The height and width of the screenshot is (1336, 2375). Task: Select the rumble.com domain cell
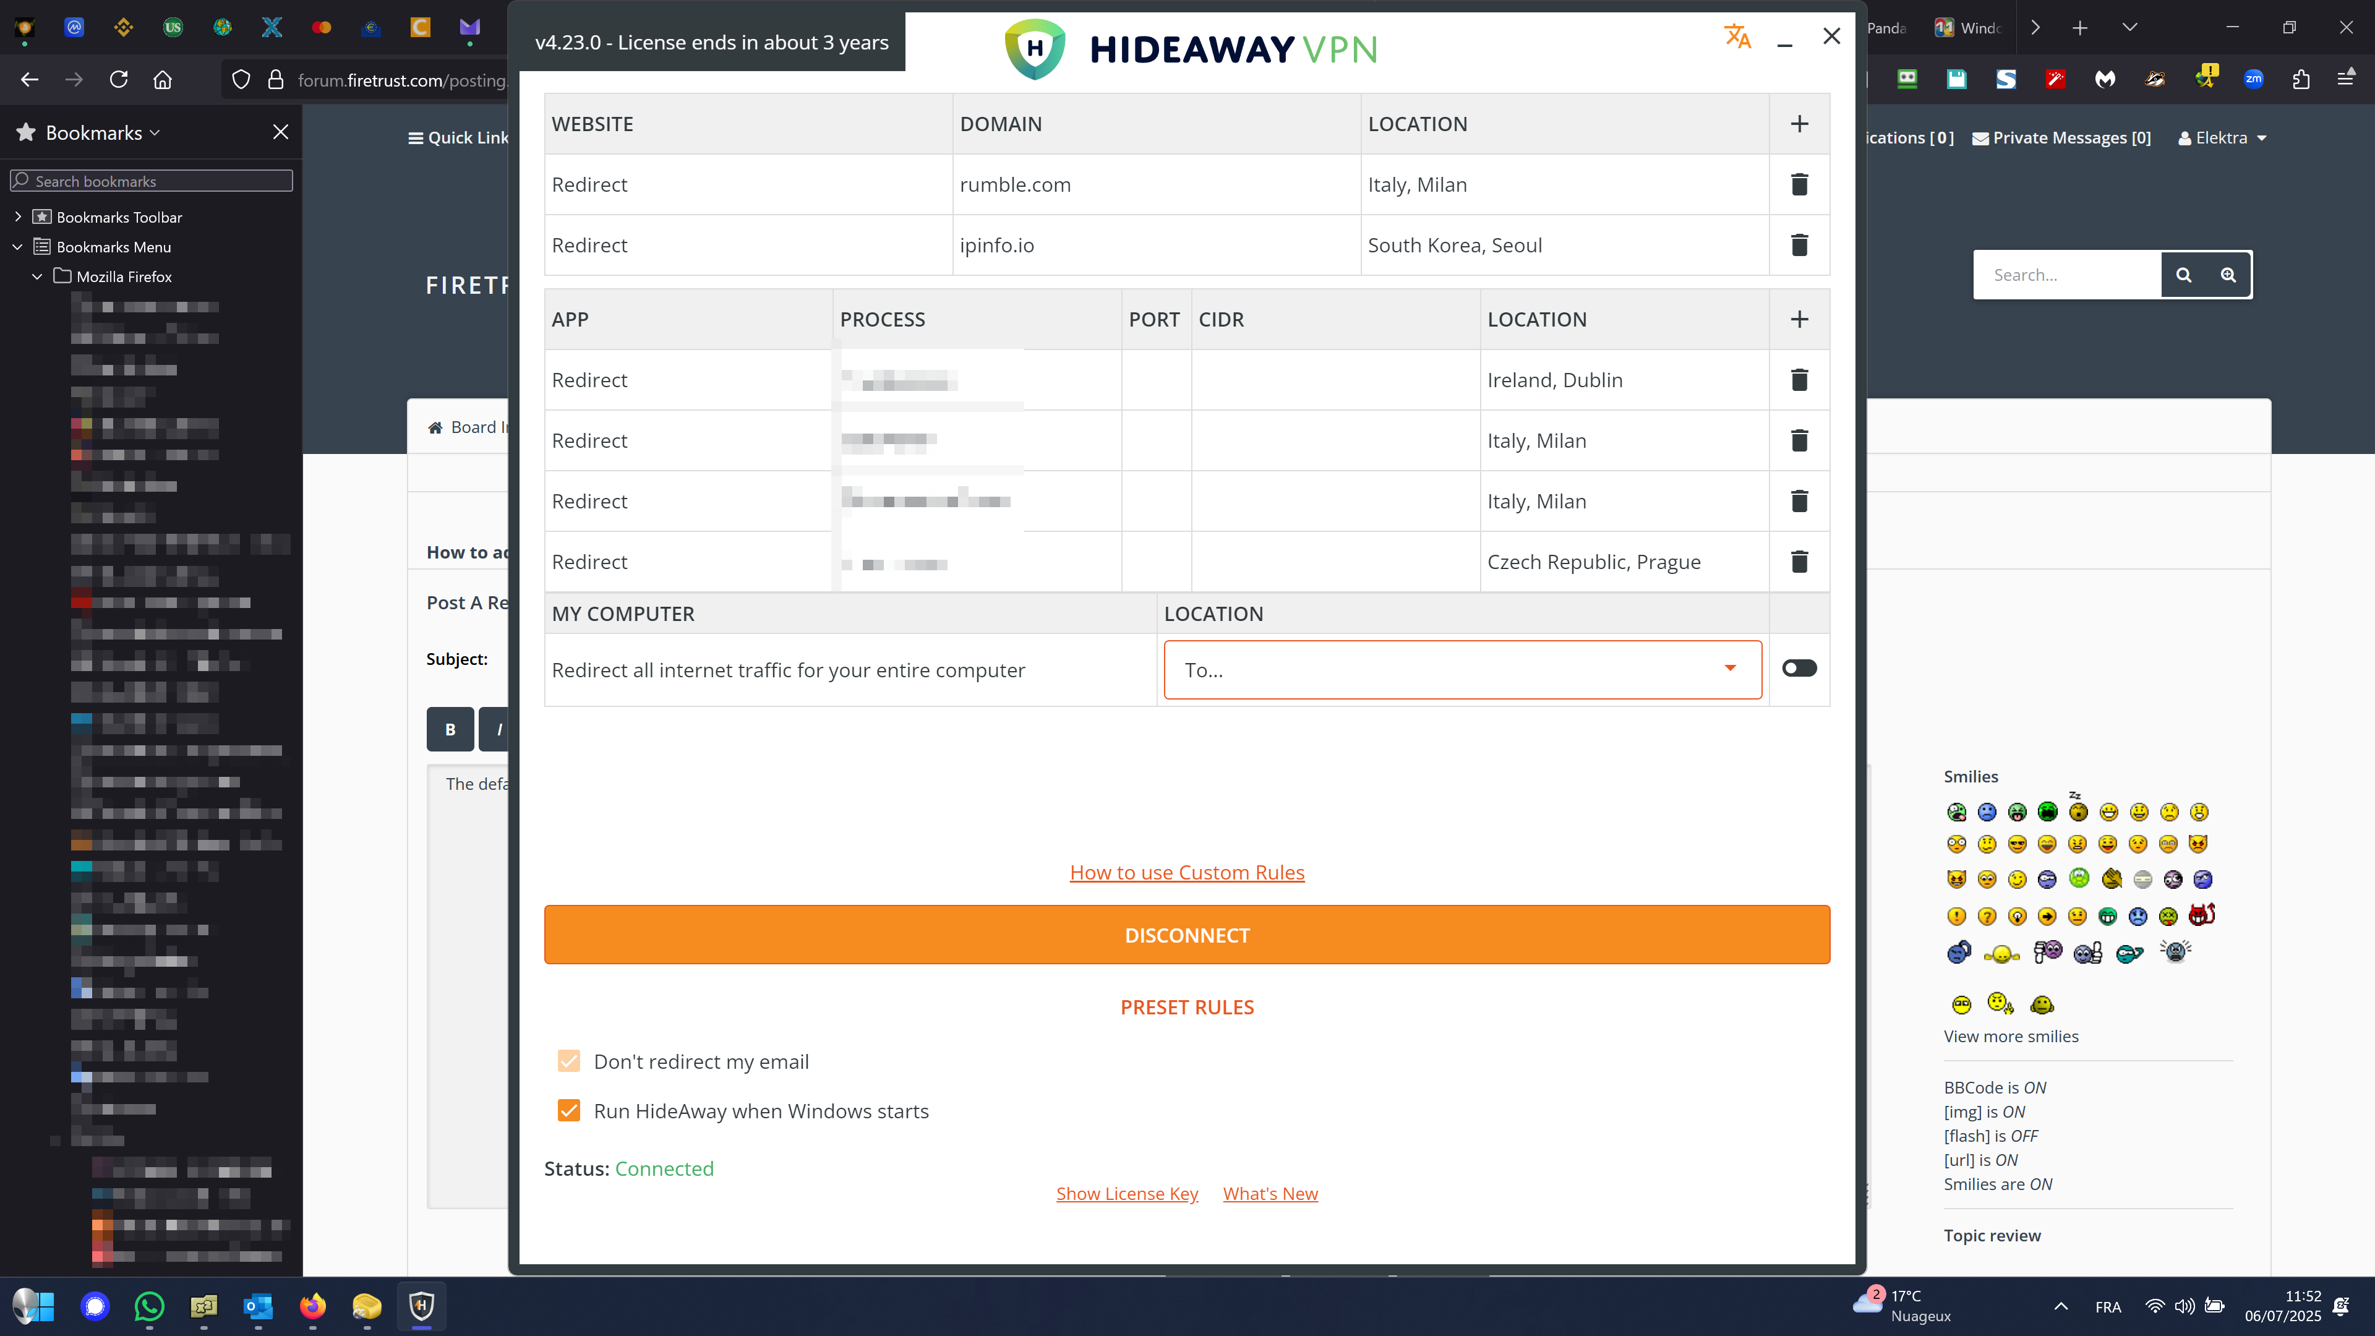coord(1156,184)
